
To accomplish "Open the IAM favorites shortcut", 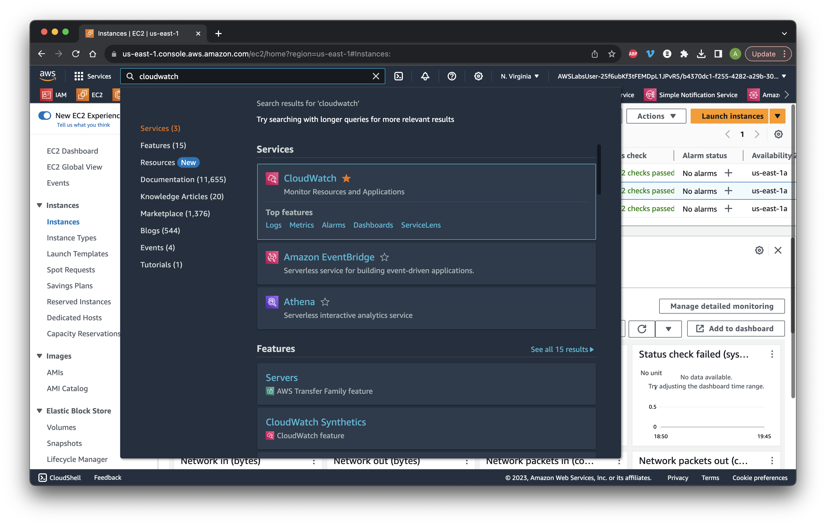I will 54,95.
